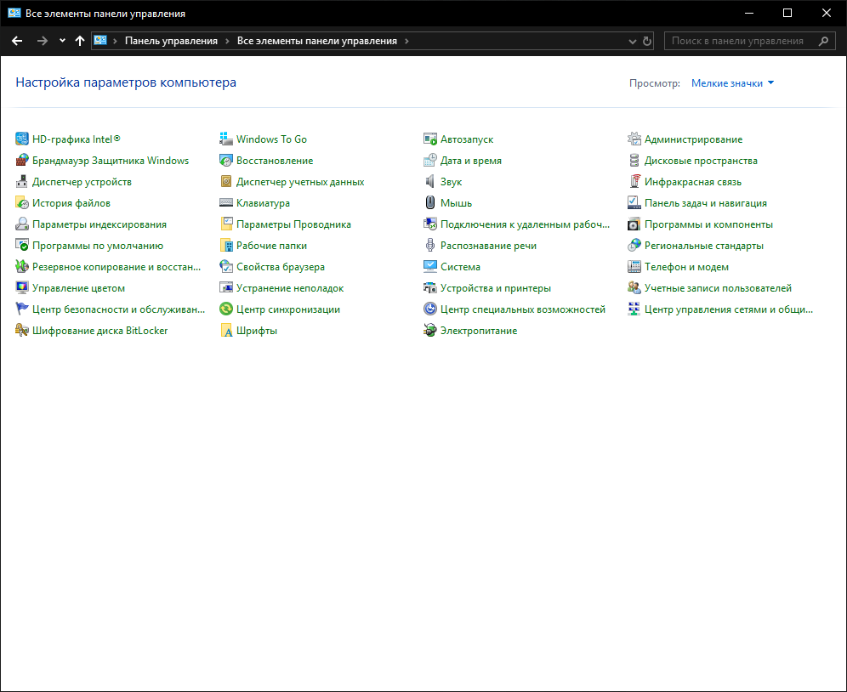The image size is (847, 692).
Task: Go back with the back arrow
Action: [x=17, y=41]
